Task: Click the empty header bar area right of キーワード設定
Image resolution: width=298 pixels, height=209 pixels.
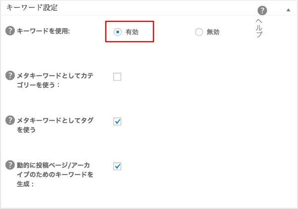Action: point(156,8)
